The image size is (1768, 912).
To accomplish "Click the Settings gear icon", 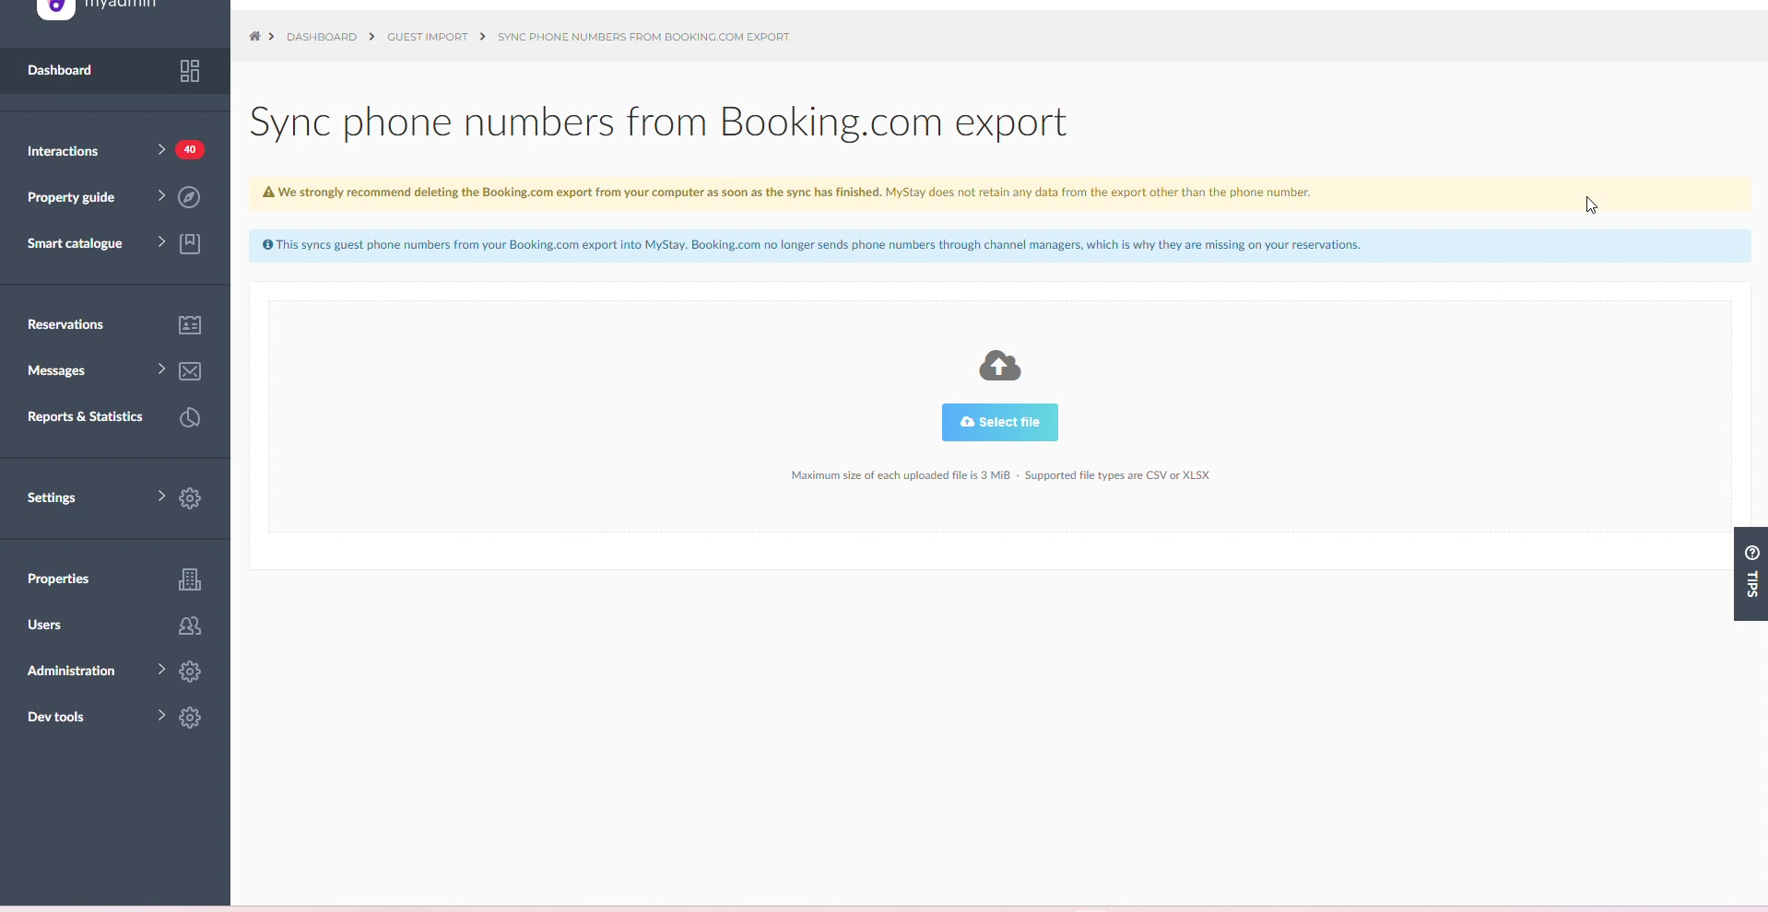I will point(190,498).
